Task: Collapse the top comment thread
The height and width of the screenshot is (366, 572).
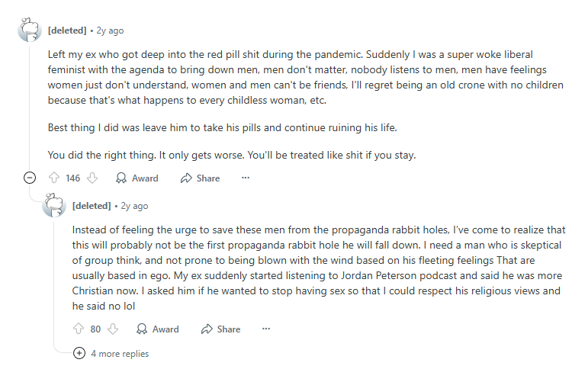Action: [30, 178]
